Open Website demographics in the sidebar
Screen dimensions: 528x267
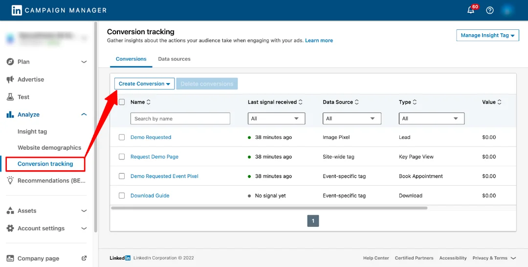(x=49, y=148)
